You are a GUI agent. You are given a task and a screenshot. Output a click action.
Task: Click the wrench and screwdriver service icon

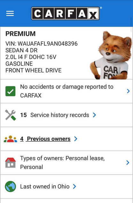coord(11,115)
